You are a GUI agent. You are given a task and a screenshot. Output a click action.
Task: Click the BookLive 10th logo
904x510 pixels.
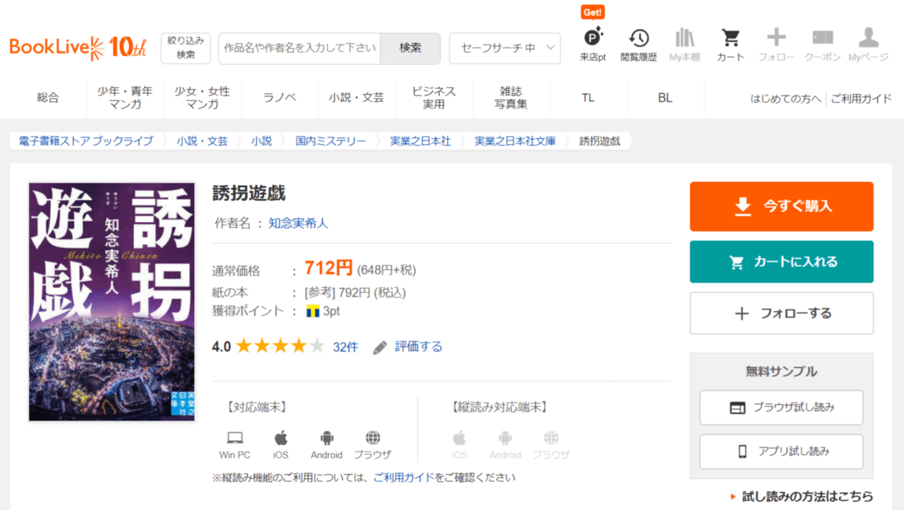pyautogui.click(x=78, y=48)
